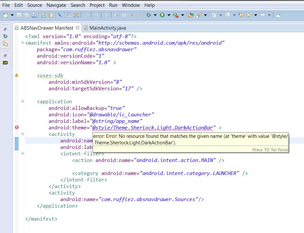Click Run External Tools icon

(176, 15)
